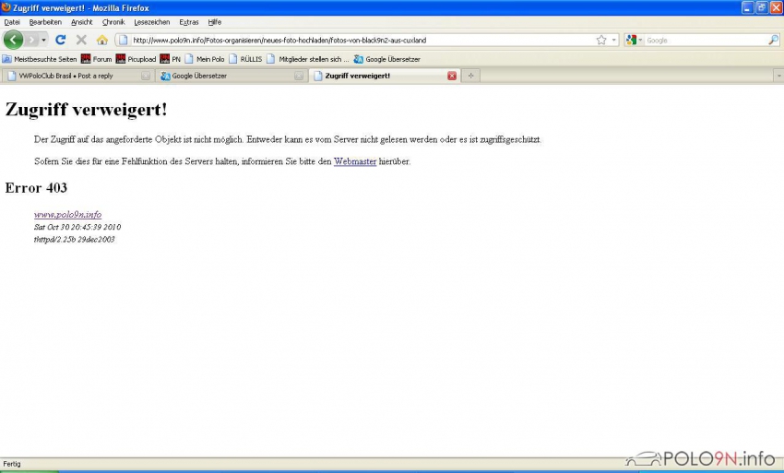Open the Google search engine selector dropdown
Viewport: 784px width, 473px height.
635,40
